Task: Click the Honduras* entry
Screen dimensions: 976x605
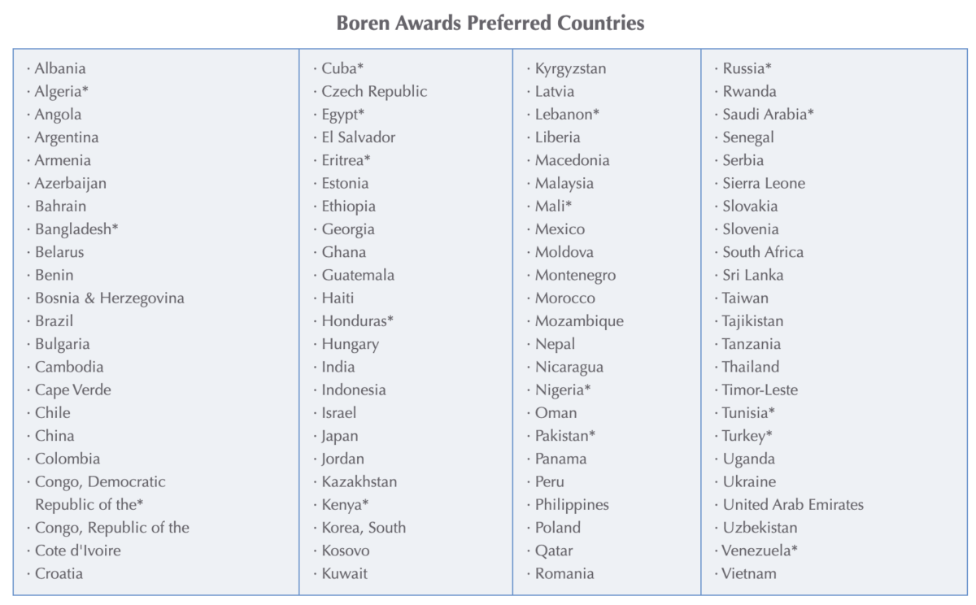Action: [x=358, y=320]
